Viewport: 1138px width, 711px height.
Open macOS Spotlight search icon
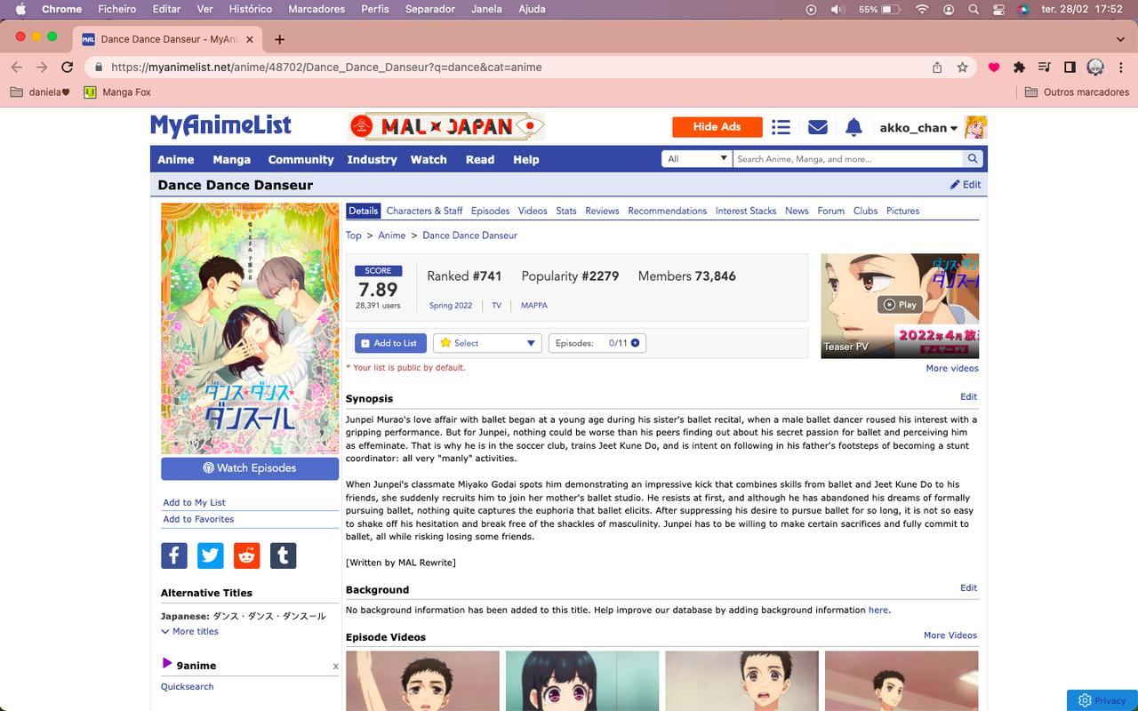[974, 9]
